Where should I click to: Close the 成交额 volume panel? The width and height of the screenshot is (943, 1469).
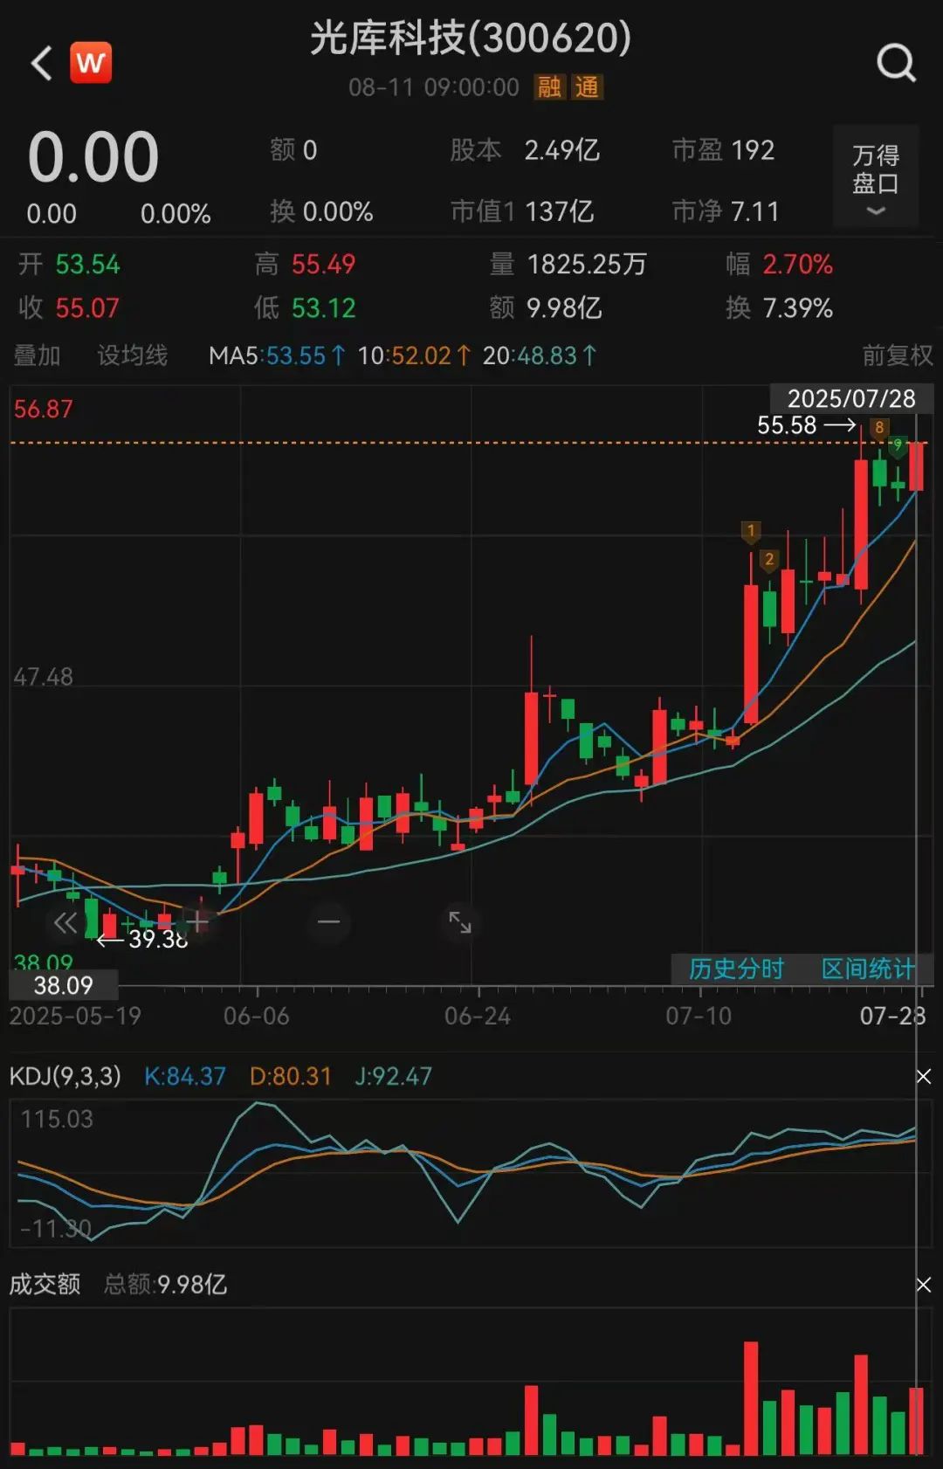[923, 1285]
